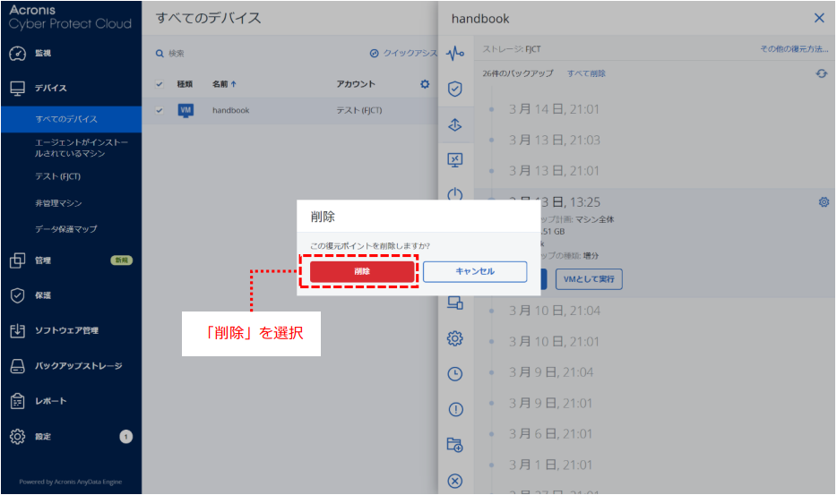Open the recovery icon in side strip

pyautogui.click(x=455, y=125)
